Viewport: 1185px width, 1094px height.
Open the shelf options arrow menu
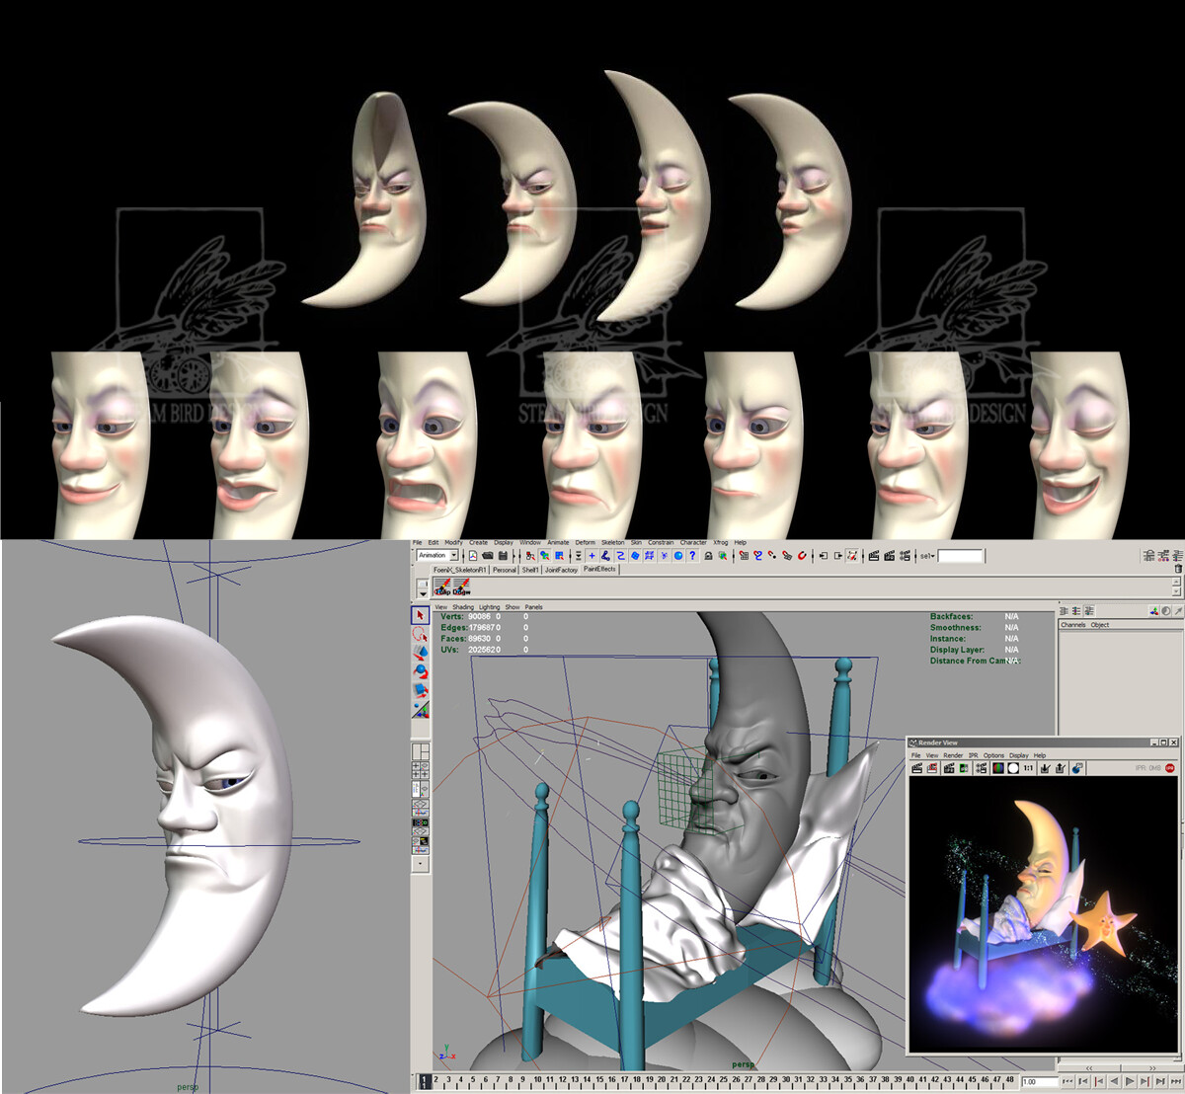click(424, 593)
